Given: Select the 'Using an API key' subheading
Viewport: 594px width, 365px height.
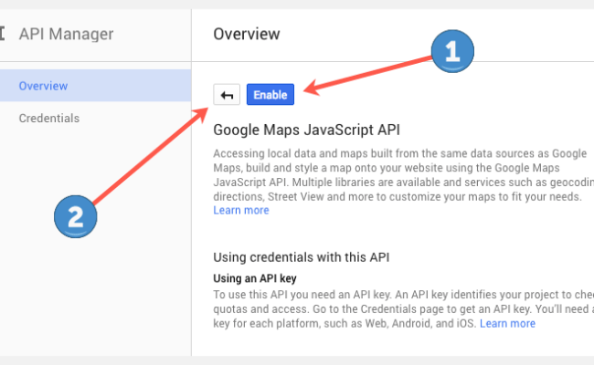Looking at the screenshot, I should [x=255, y=278].
